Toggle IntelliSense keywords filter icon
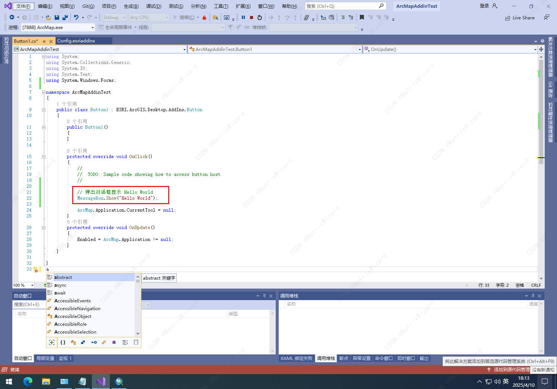 pos(125,342)
